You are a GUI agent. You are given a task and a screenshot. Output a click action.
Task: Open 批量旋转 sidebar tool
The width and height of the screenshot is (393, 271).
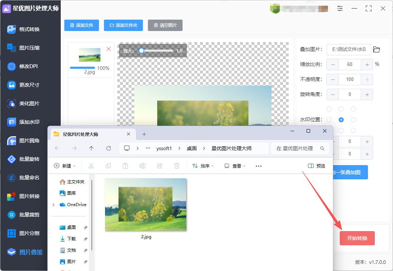coord(23,159)
